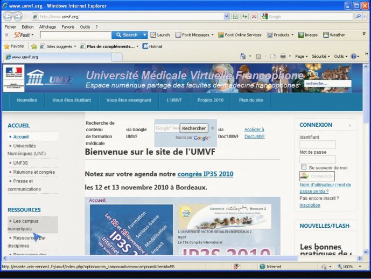371x279 pixels.
Task: Open the Edition menu
Action: click(x=27, y=27)
